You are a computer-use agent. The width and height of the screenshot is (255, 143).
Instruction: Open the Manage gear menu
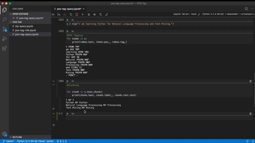click(4, 134)
